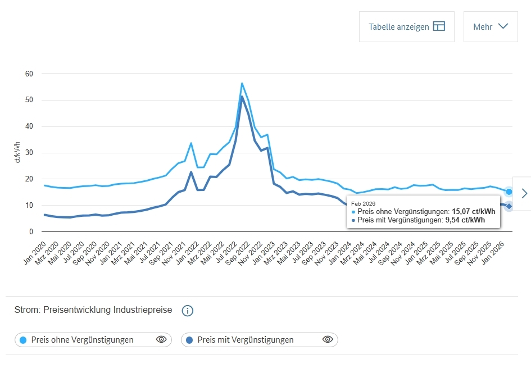Screen dimensions: 531x382
Task: Click the chevron arrow on the 'Mehr' button
Action: click(504, 26)
